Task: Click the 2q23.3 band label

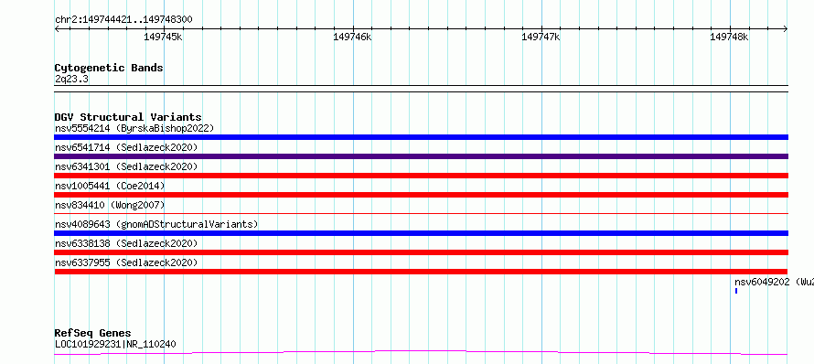Action: coord(71,80)
